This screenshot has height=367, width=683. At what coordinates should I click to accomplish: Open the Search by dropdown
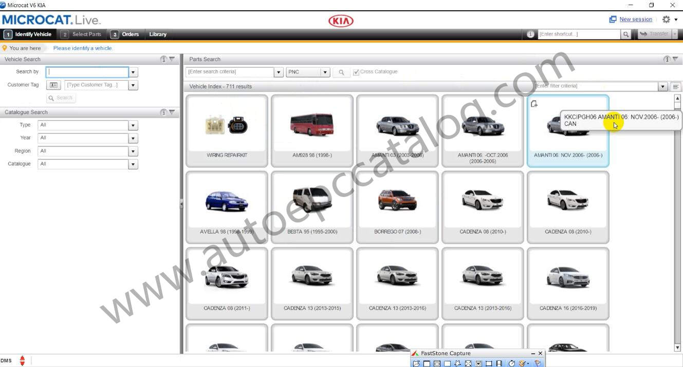133,72
